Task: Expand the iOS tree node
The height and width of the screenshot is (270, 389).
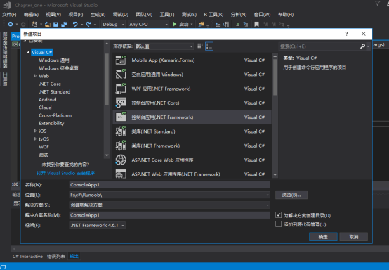Action: [x=35, y=131]
